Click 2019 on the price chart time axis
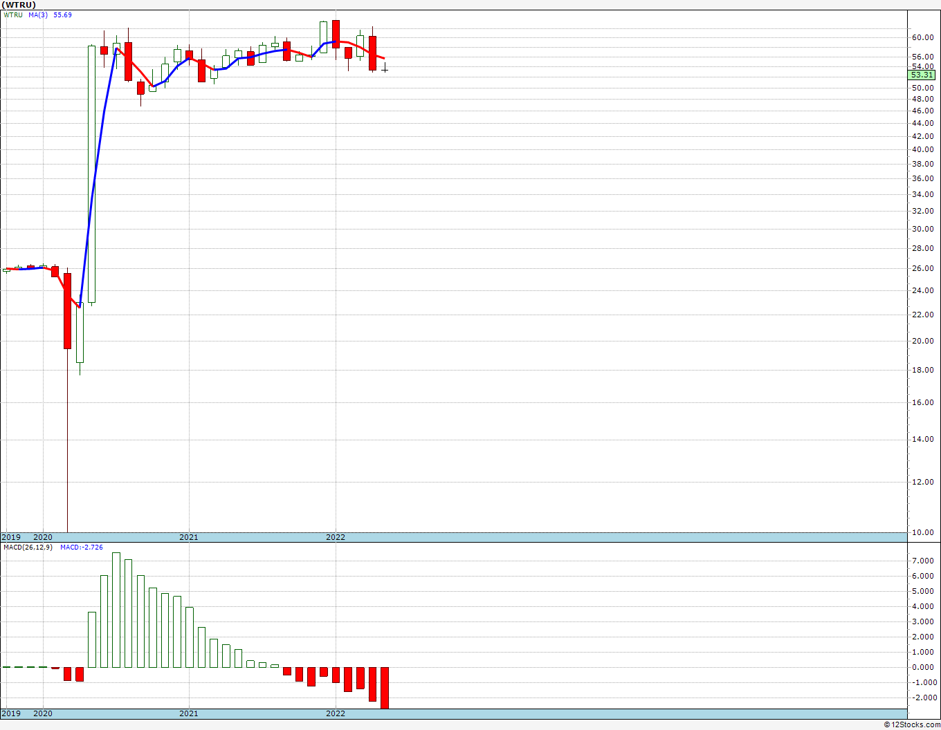Screen dimensions: 941x730 10,537
